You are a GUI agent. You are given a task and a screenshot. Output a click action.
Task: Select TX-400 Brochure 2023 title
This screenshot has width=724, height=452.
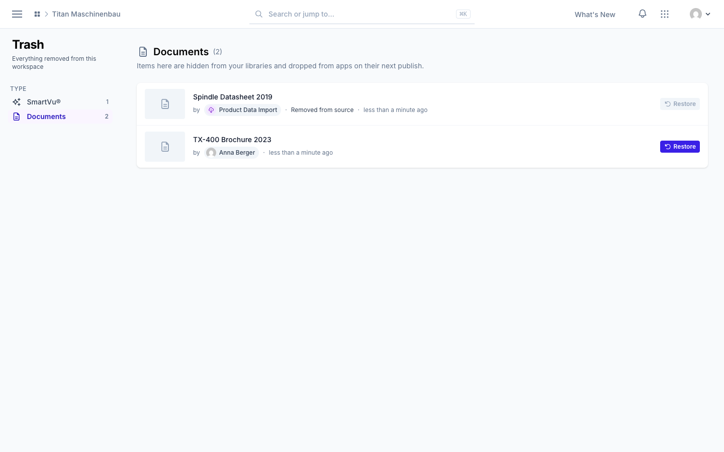[232, 140]
